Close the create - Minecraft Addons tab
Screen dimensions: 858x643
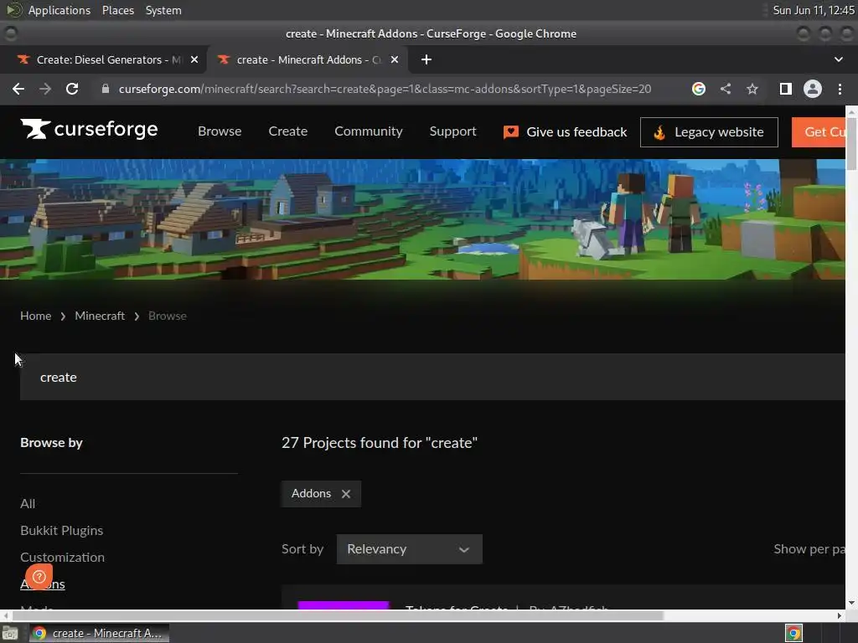click(395, 59)
